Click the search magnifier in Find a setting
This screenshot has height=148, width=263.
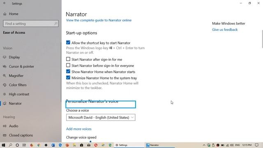[x=55, y=24]
